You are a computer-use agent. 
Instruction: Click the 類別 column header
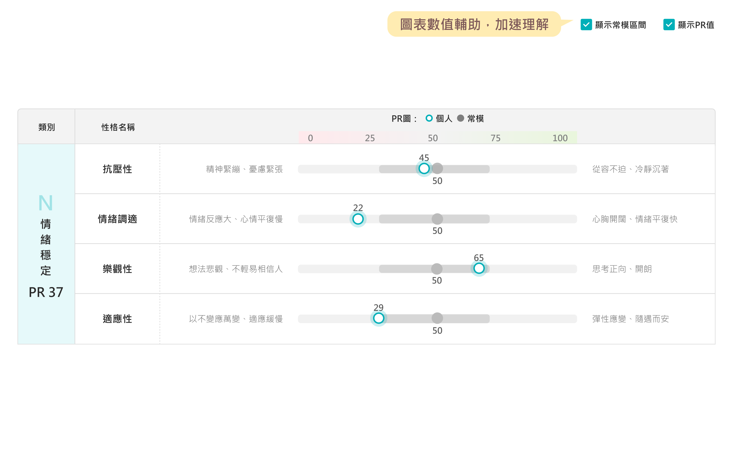click(46, 127)
